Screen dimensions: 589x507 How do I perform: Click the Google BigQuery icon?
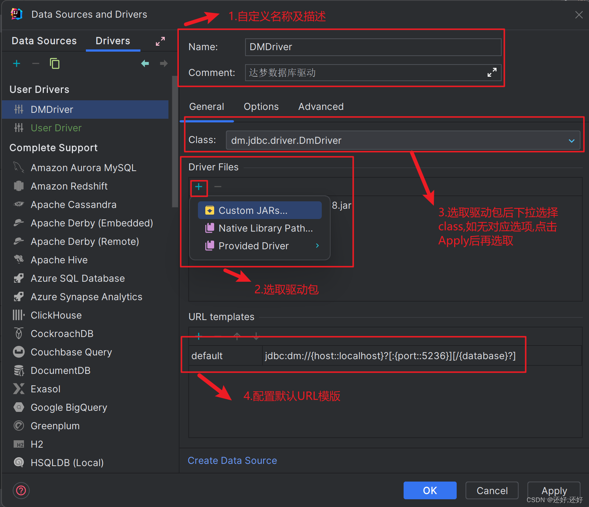[x=19, y=407]
